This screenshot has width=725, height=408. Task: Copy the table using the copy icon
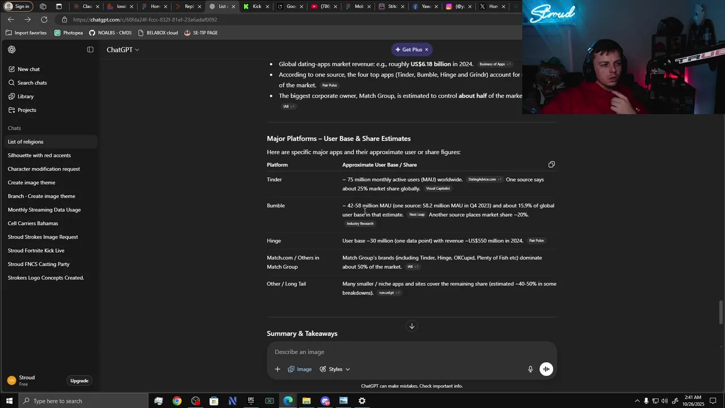[551, 164]
